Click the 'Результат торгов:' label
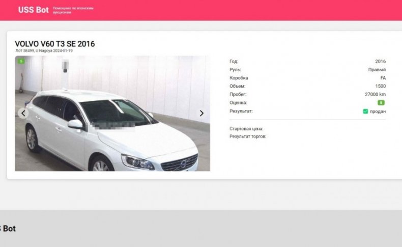The width and height of the screenshot is (402, 247). click(x=248, y=136)
